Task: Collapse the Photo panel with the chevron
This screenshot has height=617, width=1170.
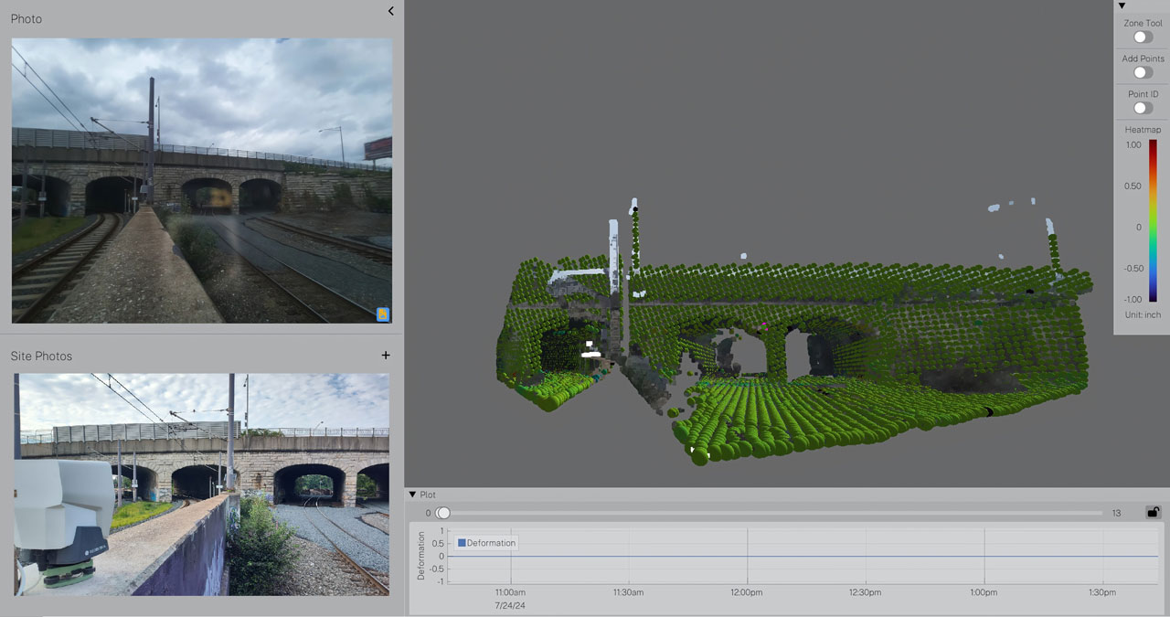Action: (x=390, y=12)
